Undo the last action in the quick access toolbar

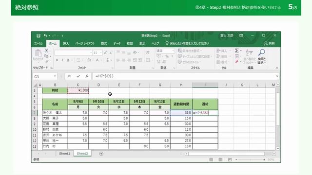(x=45, y=35)
